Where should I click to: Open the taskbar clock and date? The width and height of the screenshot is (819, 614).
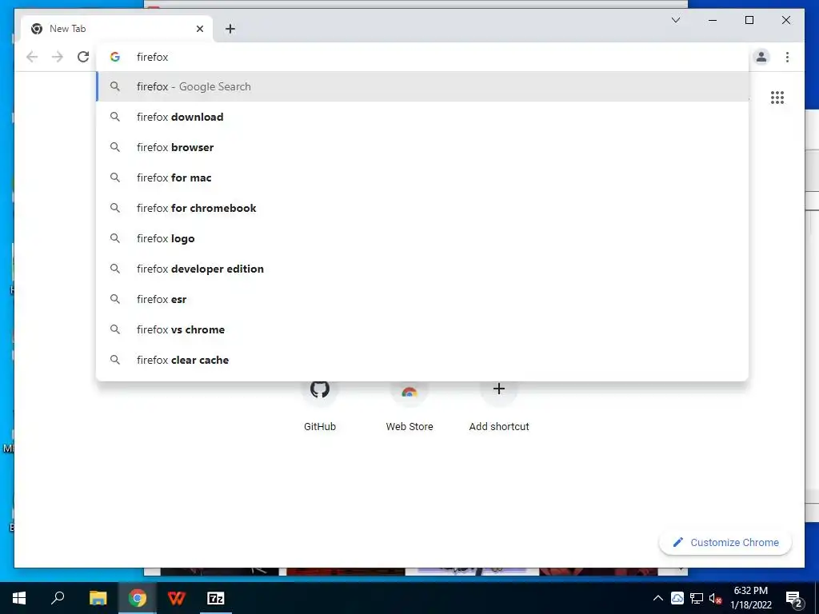pyautogui.click(x=750, y=598)
